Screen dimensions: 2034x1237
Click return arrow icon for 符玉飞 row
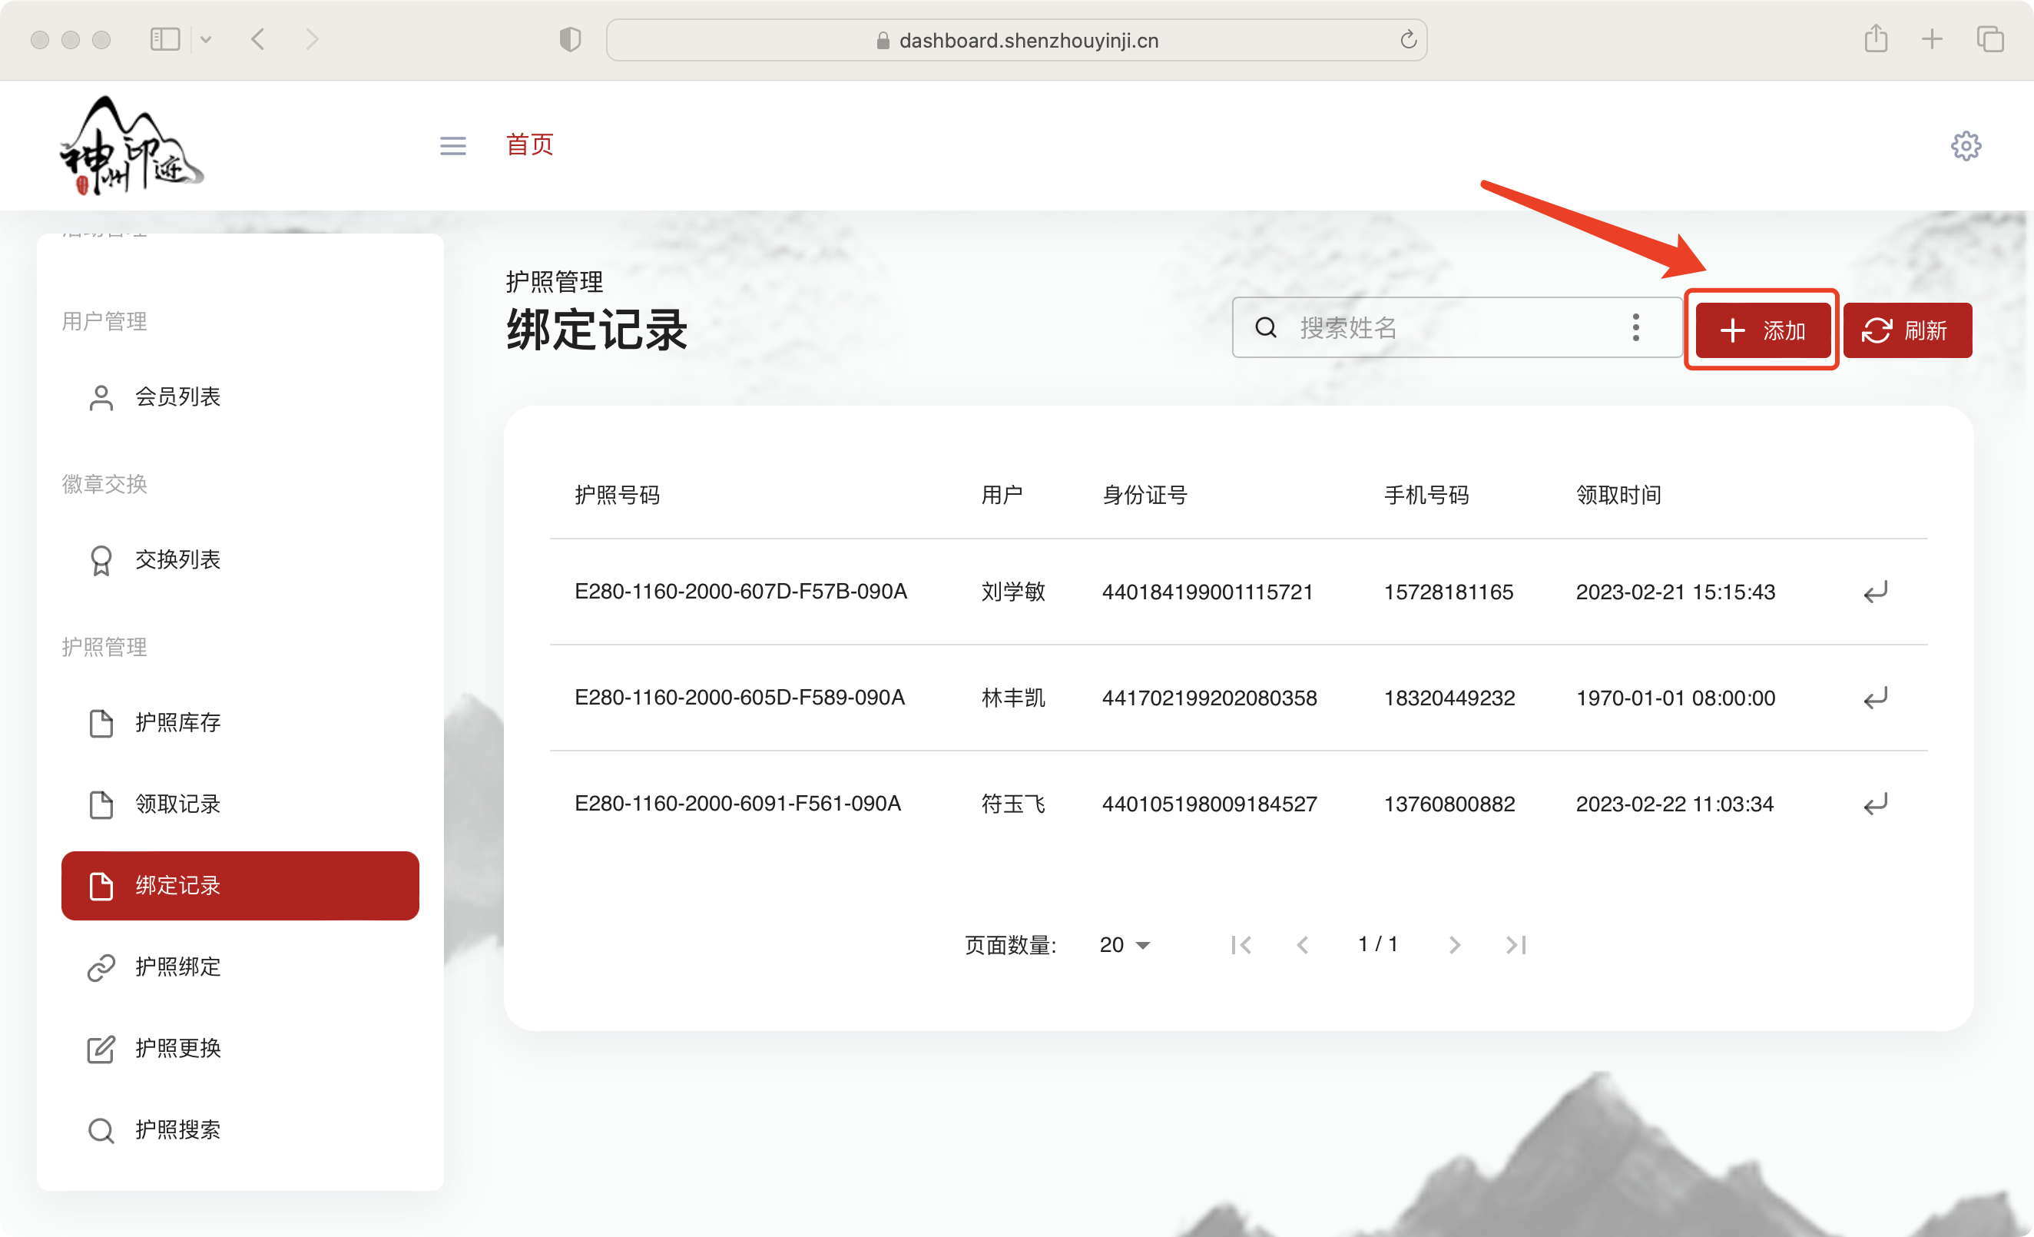click(x=1875, y=804)
